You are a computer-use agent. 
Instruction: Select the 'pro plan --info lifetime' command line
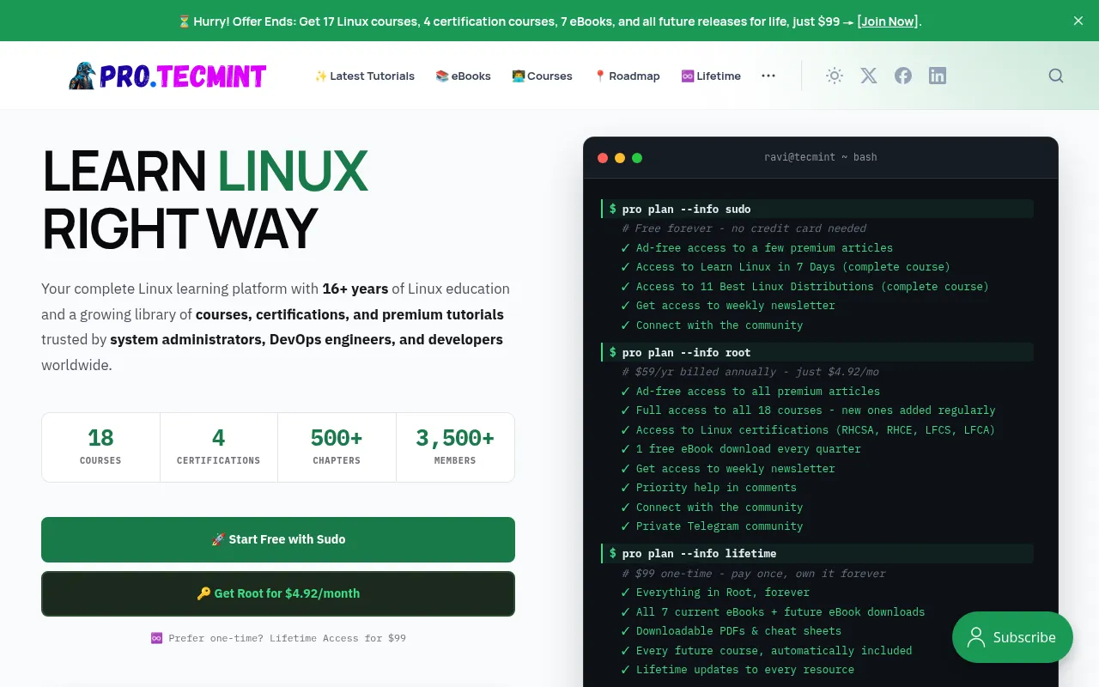tap(817, 553)
